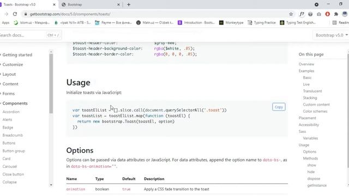Screen dimensions: 349x196
Task: Open Accordion in the sidebar
Action: (x=11, y=112)
